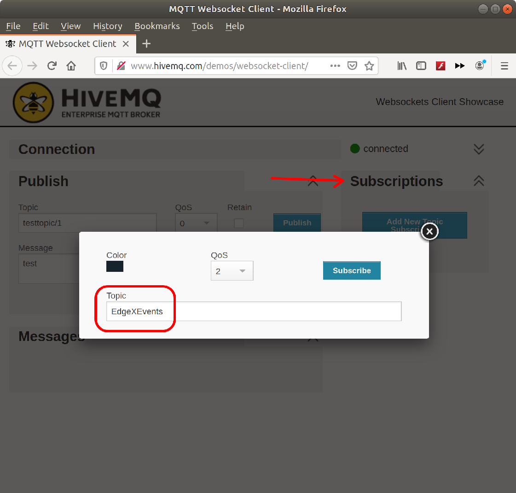Image resolution: width=516 pixels, height=493 pixels.
Task: Open the History menu
Action: pyautogui.click(x=108, y=26)
